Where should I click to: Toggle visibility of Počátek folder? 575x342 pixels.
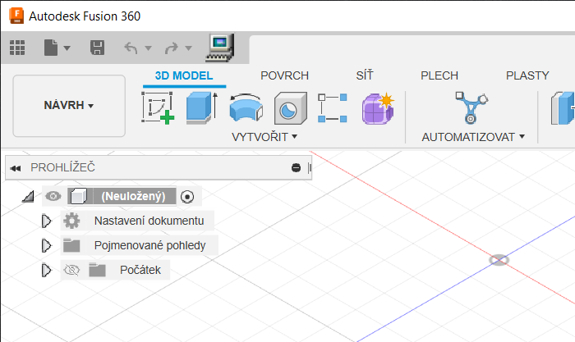(x=71, y=270)
